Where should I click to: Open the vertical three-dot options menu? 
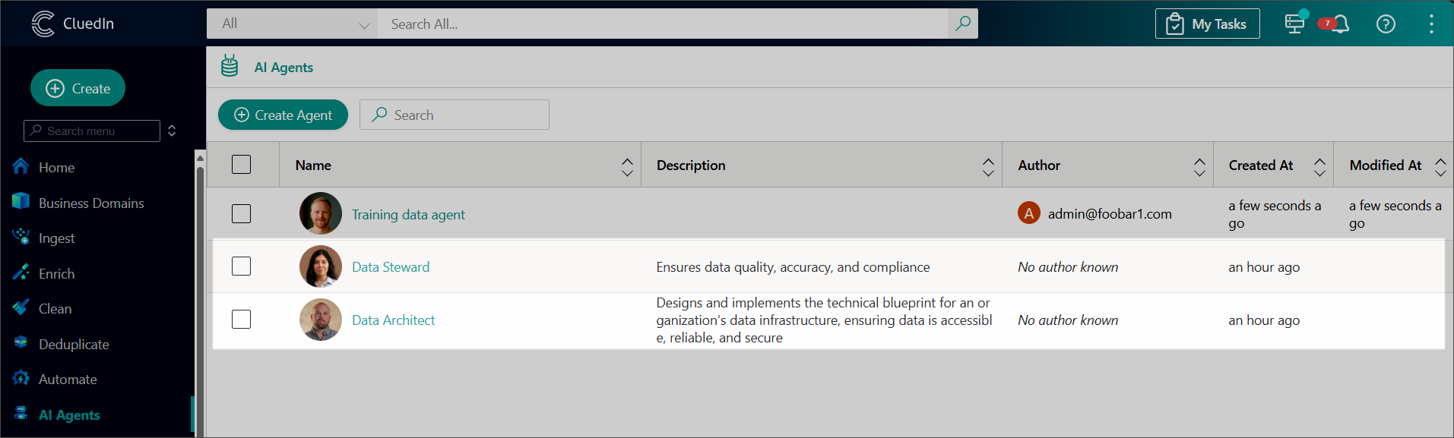coord(1431,24)
